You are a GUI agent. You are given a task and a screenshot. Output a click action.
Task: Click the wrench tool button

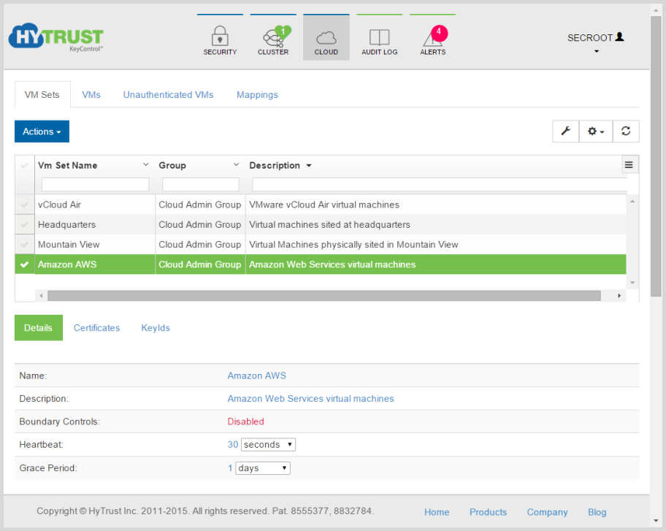click(565, 131)
